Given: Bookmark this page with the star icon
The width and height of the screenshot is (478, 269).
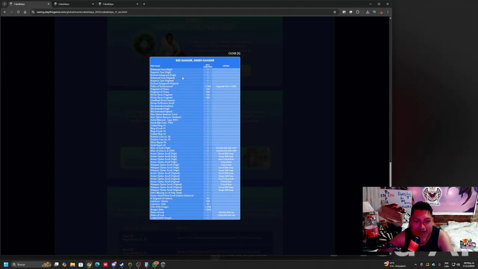Looking at the screenshot, I should (335, 12).
